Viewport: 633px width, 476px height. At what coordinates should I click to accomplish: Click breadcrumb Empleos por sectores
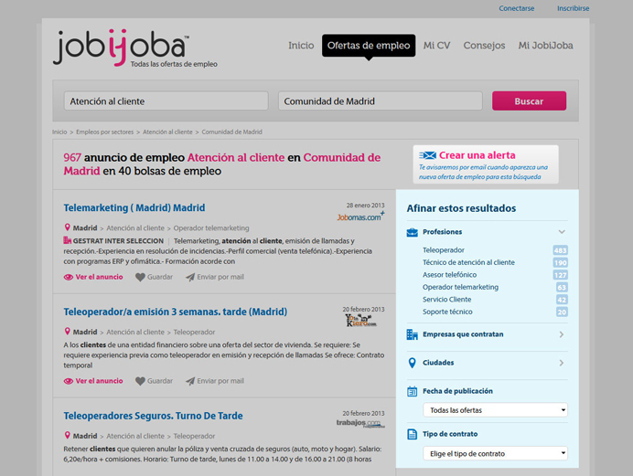coord(104,132)
